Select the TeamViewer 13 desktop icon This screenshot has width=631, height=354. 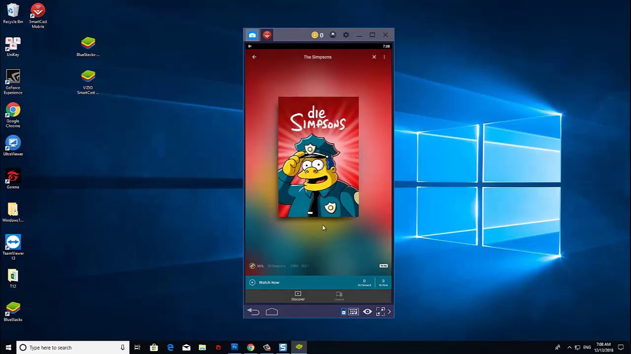tap(13, 247)
